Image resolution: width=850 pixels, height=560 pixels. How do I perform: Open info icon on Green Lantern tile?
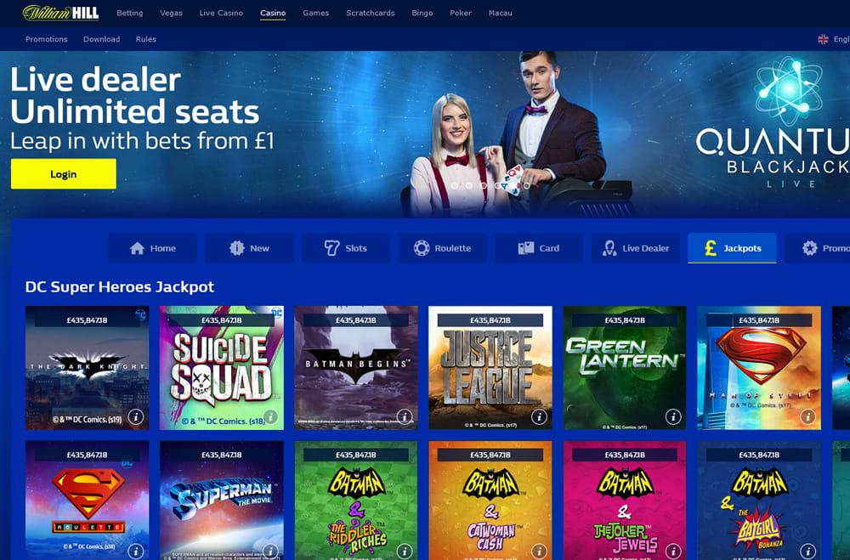coord(673,416)
